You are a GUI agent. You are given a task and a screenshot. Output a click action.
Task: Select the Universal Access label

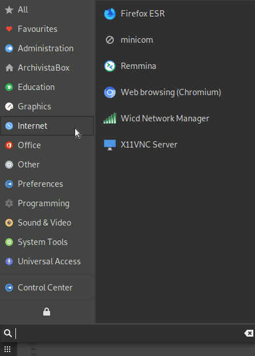tap(49, 261)
